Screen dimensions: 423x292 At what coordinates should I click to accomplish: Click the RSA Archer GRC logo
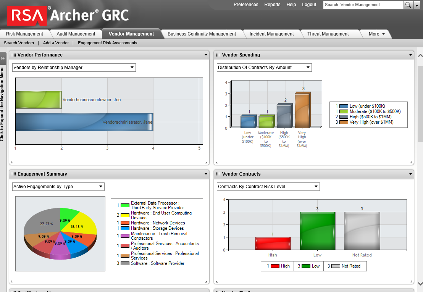point(68,15)
